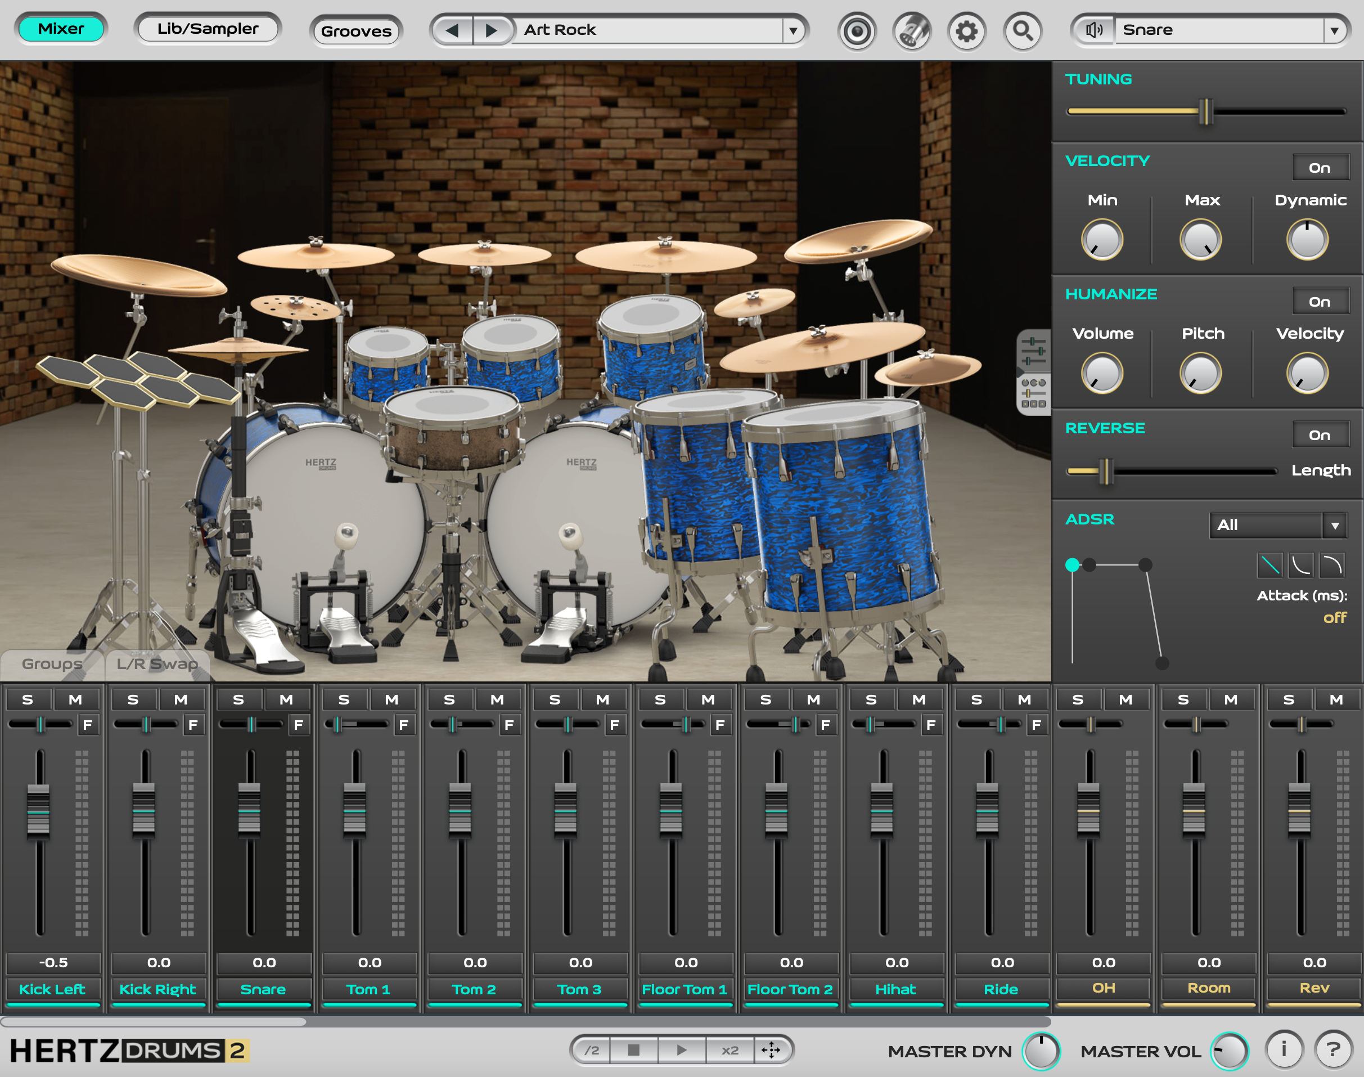This screenshot has width=1364, height=1077.
Task: Click the Velocity Min knob
Action: 1102,240
